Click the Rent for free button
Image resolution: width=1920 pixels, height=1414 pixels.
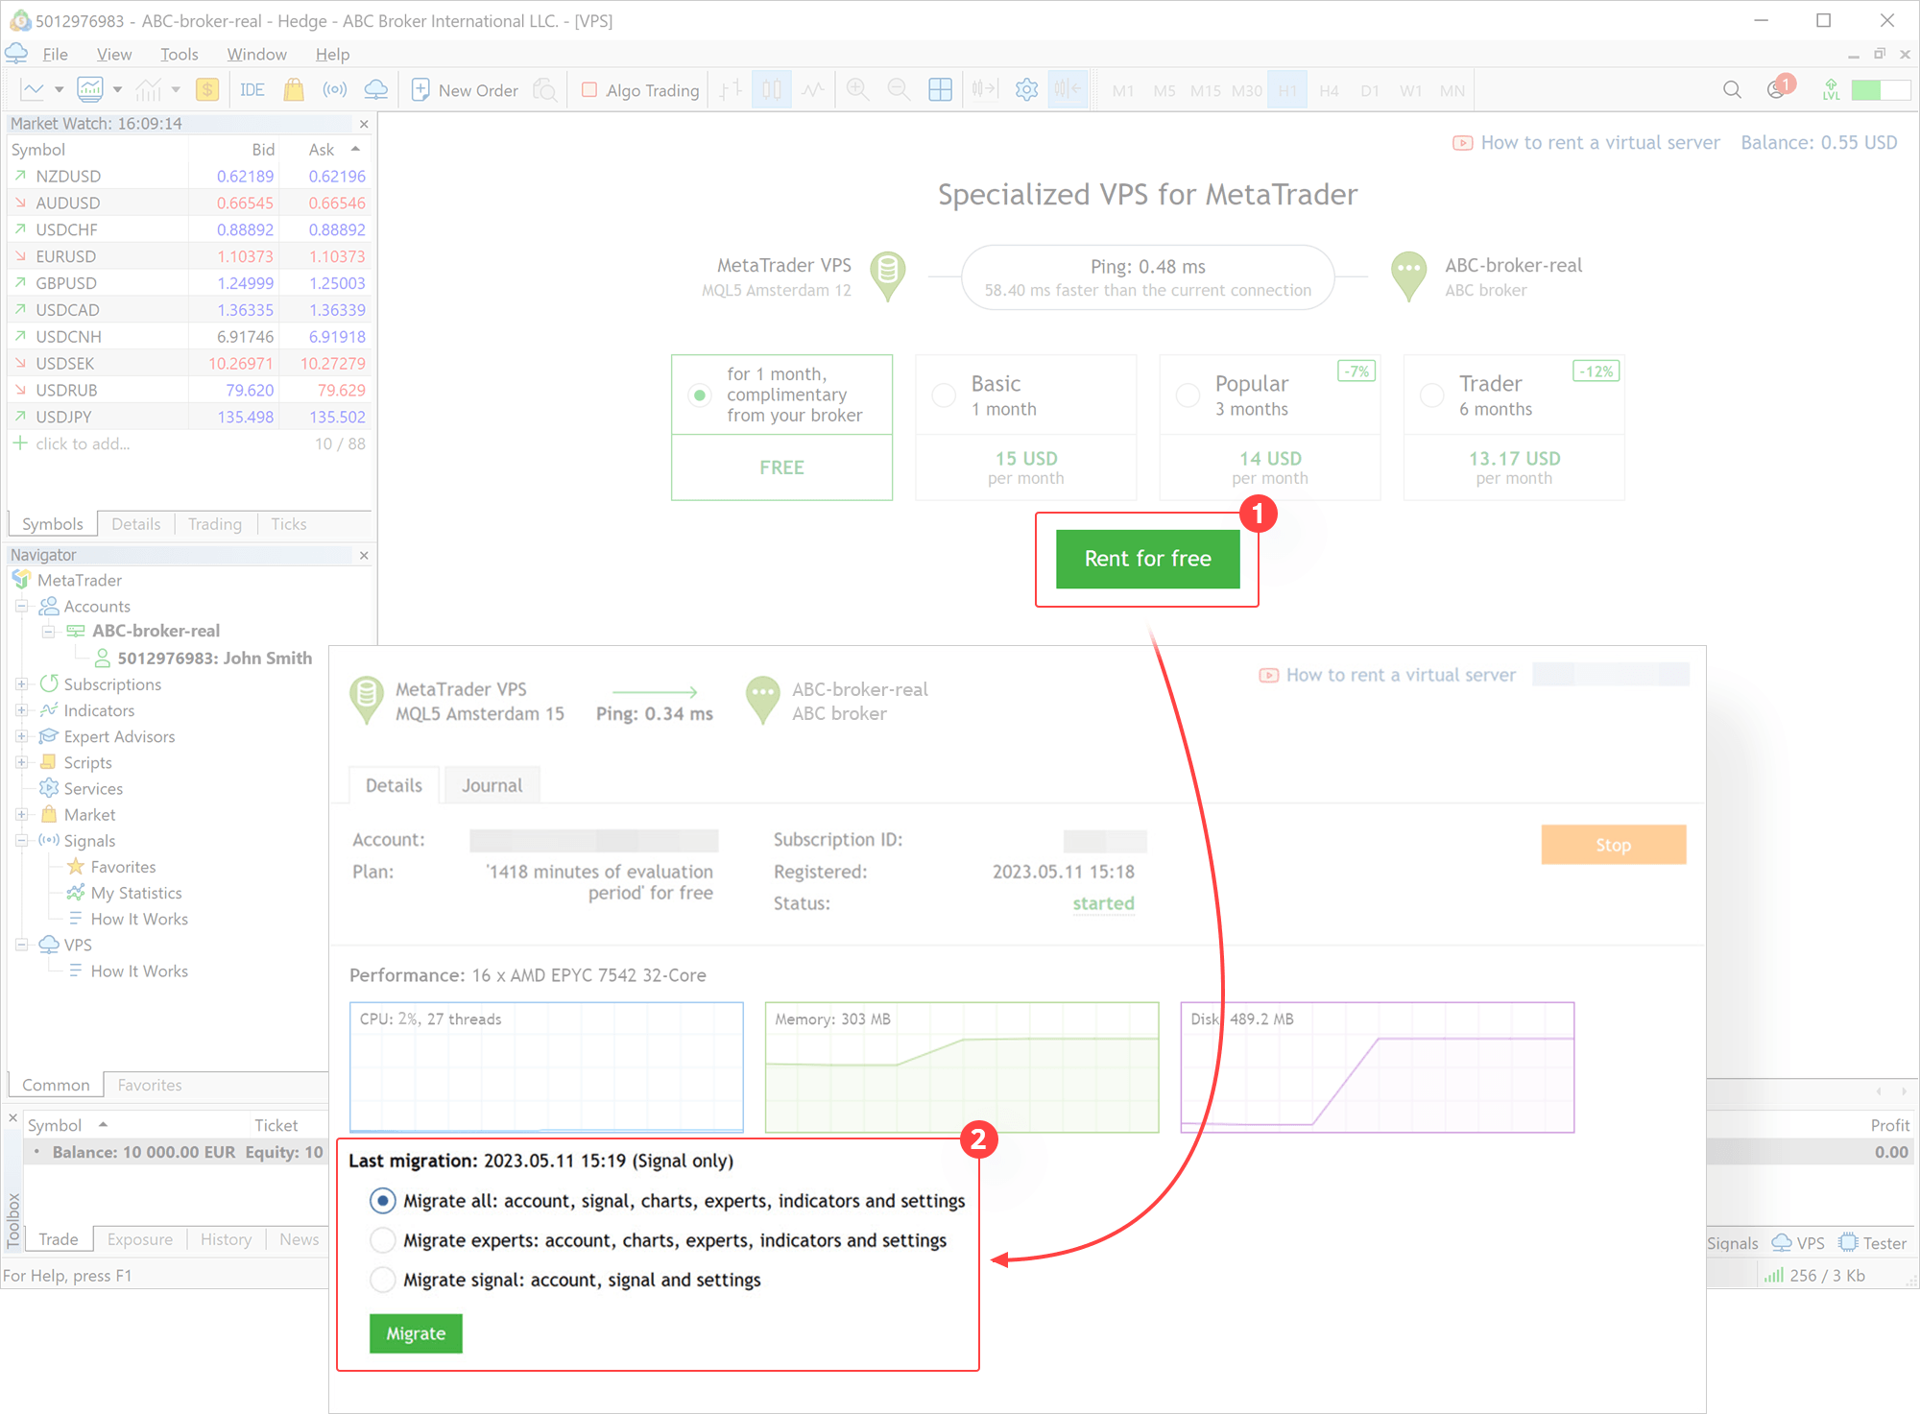(1148, 559)
